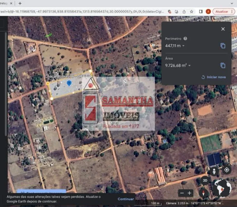Click the blue location pin on map
Screen dimensions: 237x207
click(69, 83)
